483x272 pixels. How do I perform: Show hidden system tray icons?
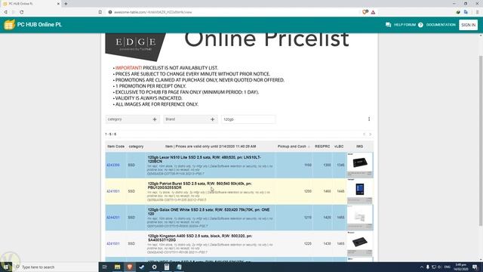click(421, 267)
